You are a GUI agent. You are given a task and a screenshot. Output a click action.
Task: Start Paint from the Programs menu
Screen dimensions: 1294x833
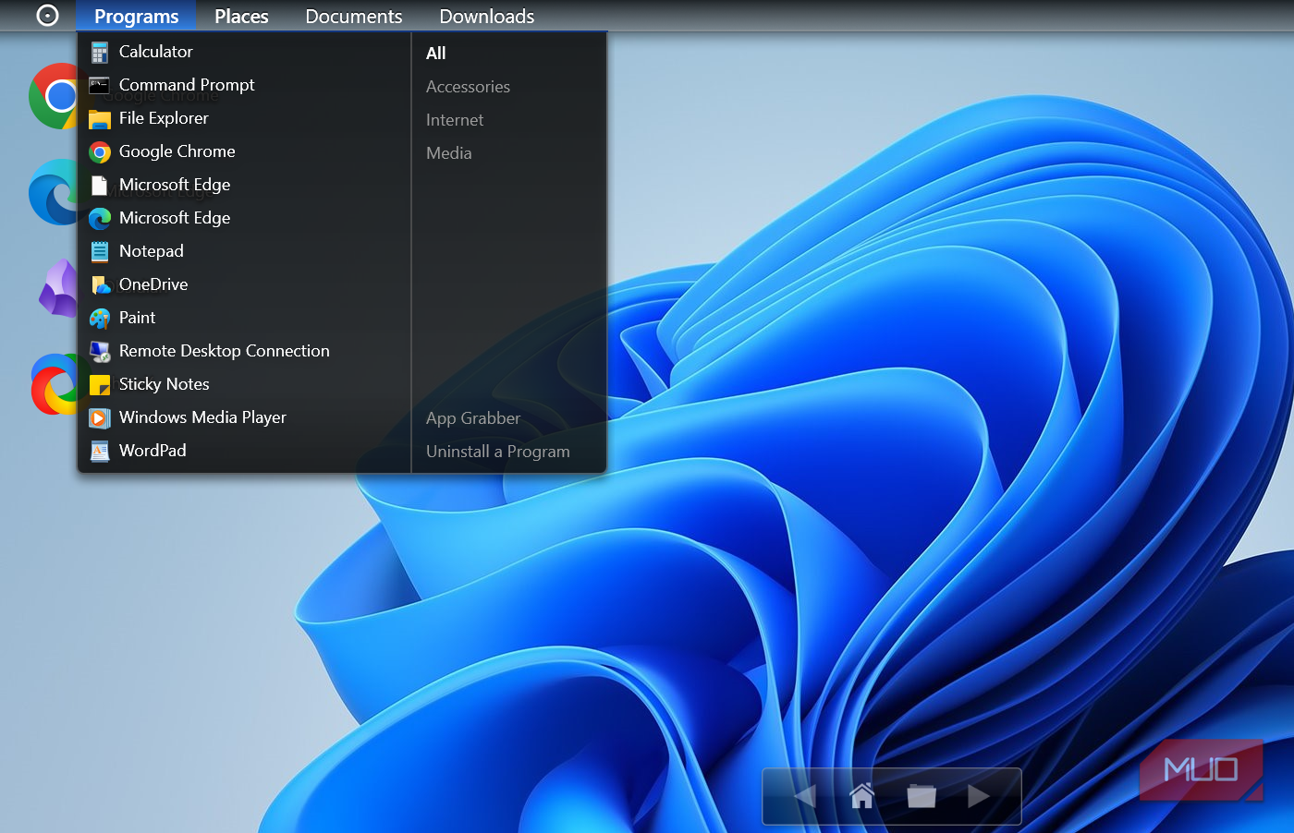click(137, 318)
